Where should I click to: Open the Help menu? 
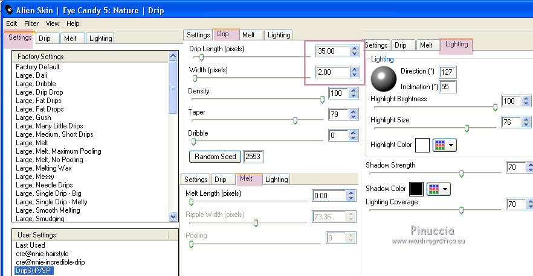(73, 24)
